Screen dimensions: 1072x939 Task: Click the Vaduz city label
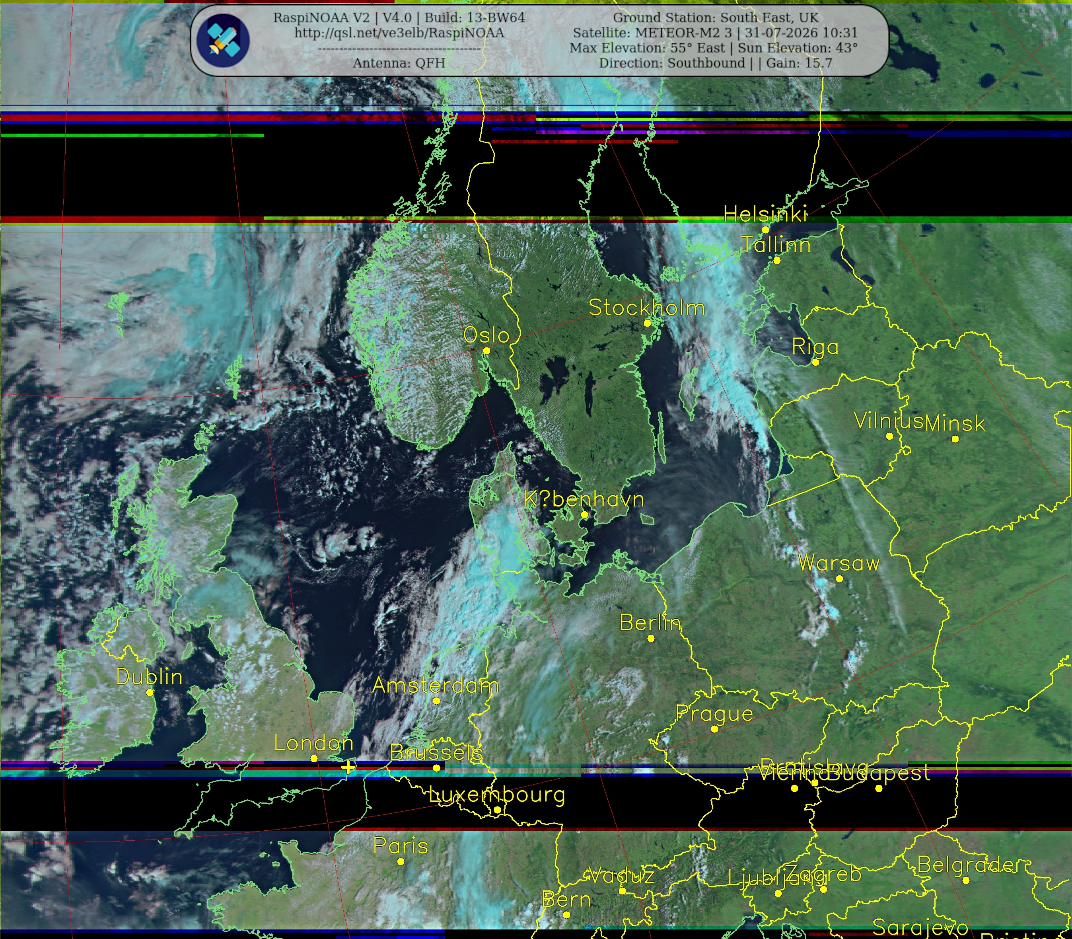coord(621,876)
